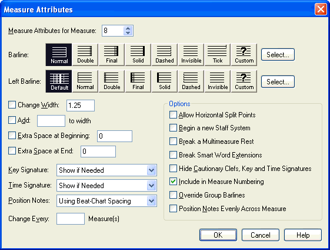This screenshot has width=330, height=250.
Task: Choose Solid in the Left Barline row
Action: (165, 81)
